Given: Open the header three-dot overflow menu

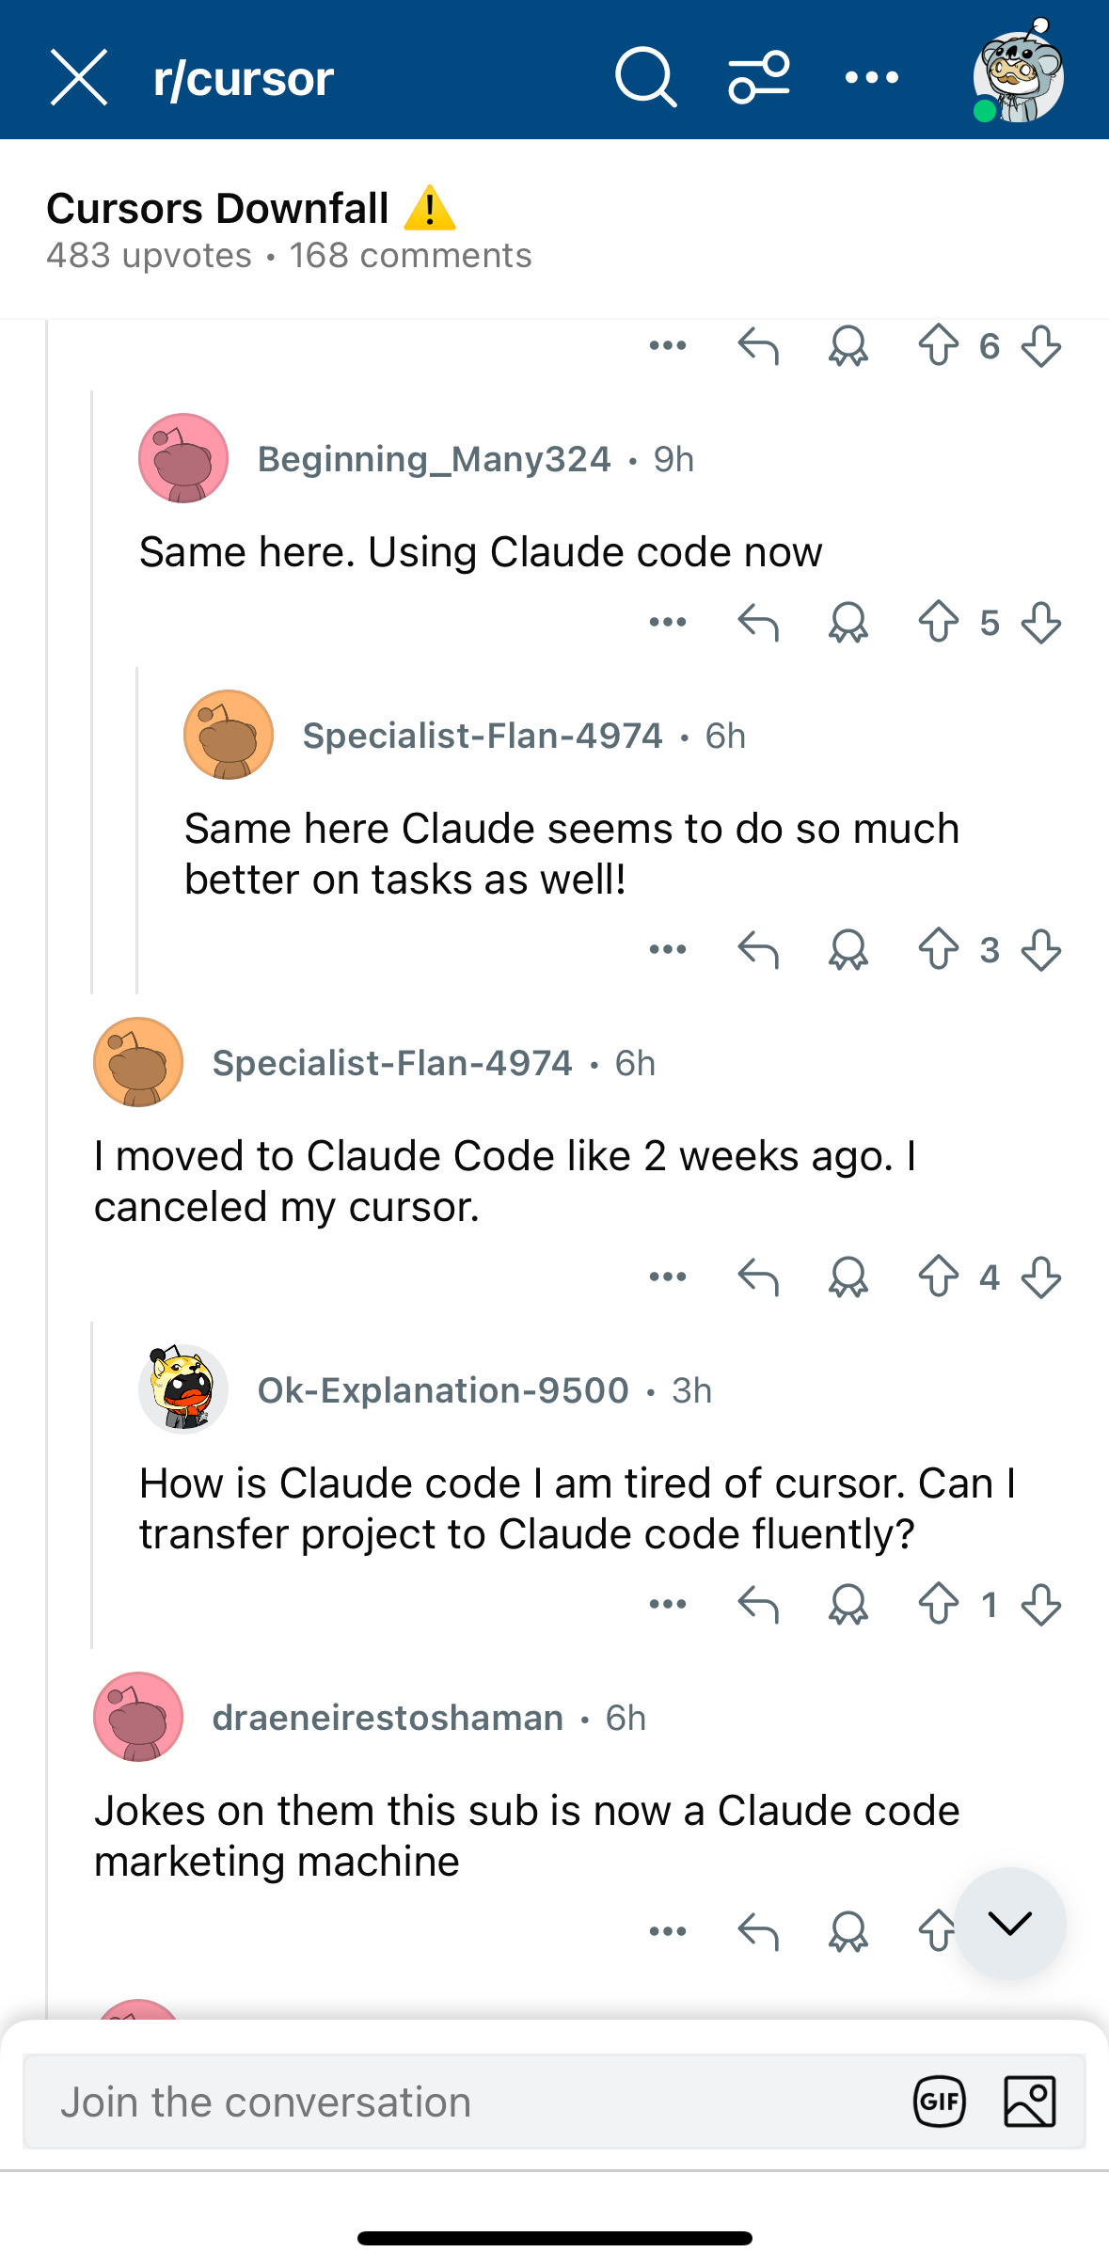Looking at the screenshot, I should click(872, 77).
